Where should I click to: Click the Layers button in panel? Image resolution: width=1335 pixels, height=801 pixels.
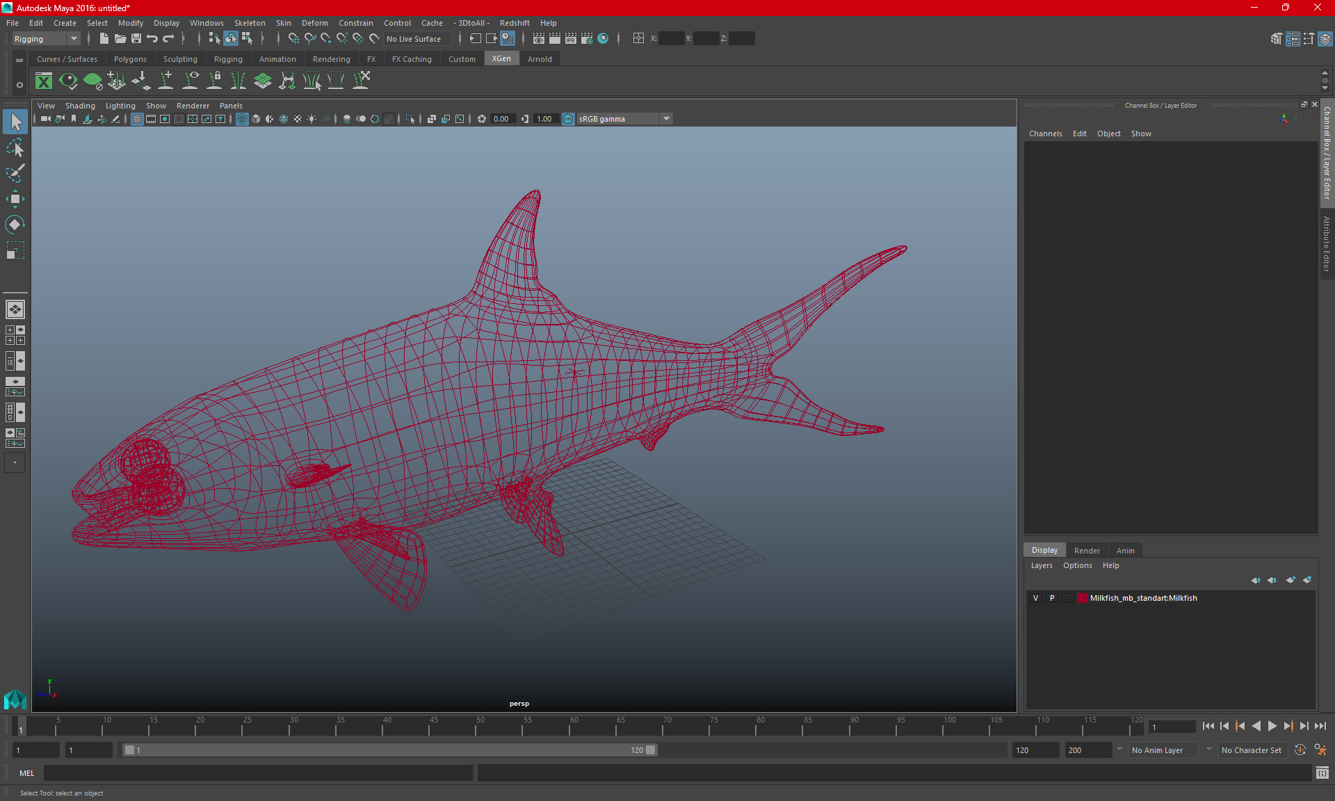1040,565
